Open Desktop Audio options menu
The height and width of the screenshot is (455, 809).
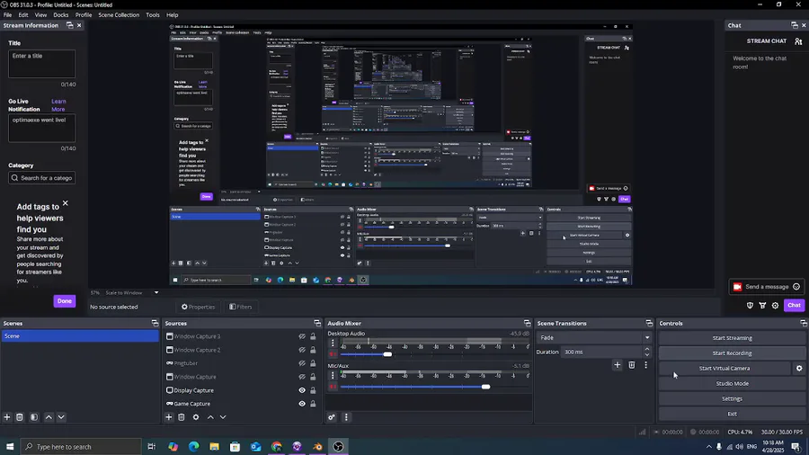(333, 343)
